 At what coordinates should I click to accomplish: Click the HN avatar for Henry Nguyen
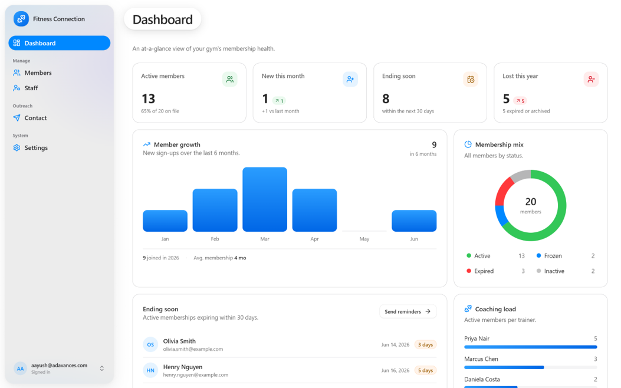(x=150, y=370)
